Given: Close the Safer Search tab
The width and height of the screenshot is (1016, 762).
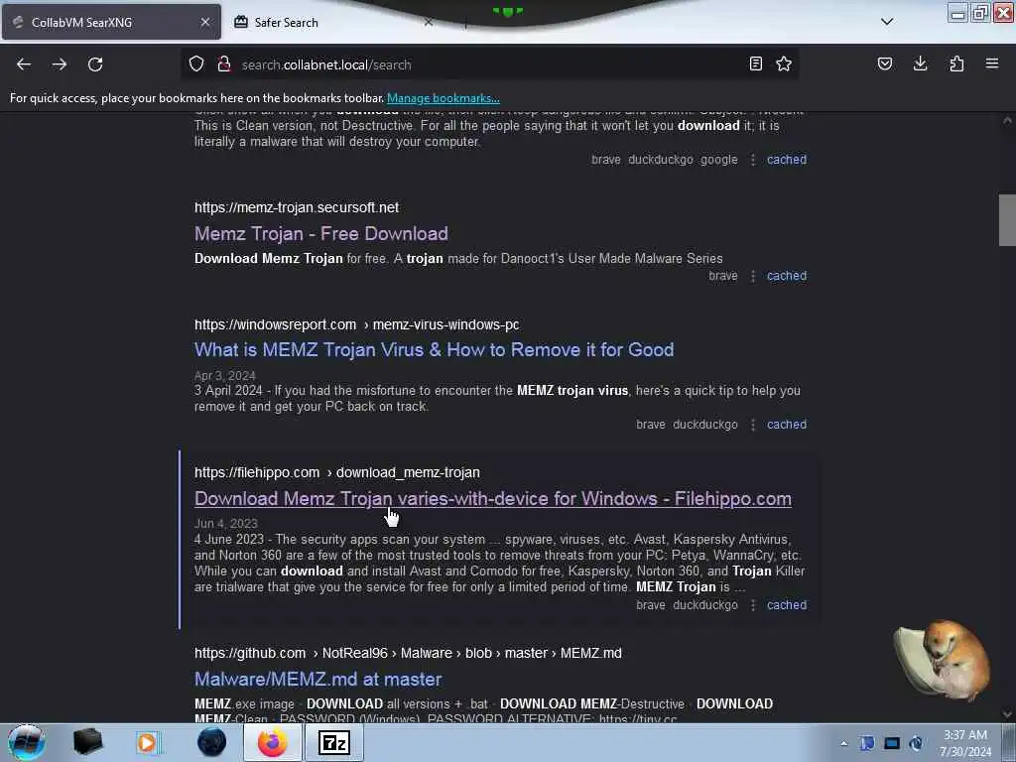Looking at the screenshot, I should pos(429,22).
